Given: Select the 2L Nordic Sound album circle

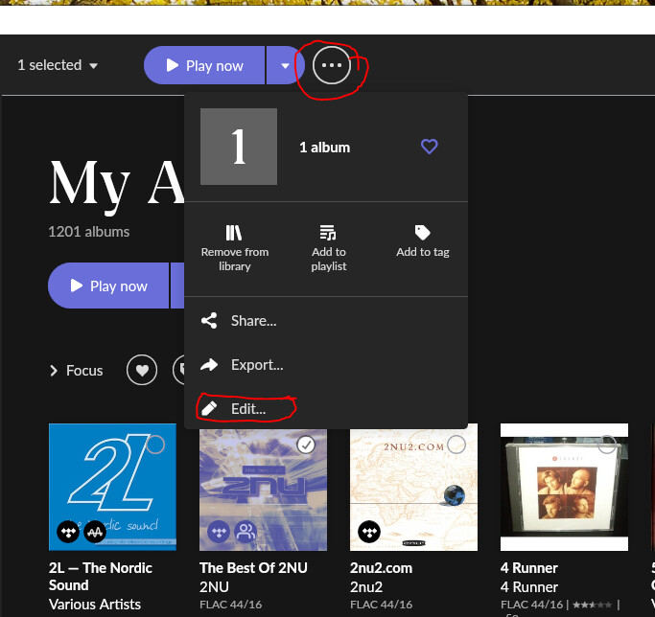Looking at the screenshot, I should point(155,445).
